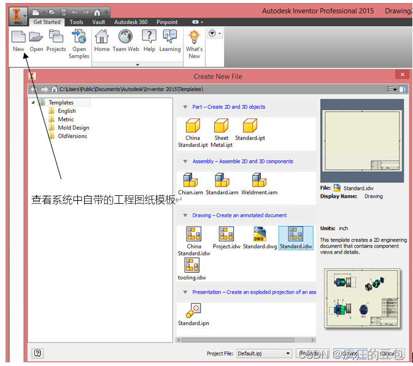Open the ribbon options circle dropdown
413x366 pixels.
pos(215,33)
